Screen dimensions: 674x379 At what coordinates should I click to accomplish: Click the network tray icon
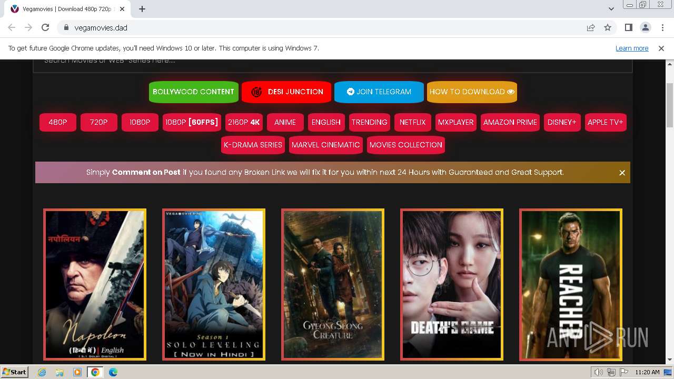[x=611, y=372]
